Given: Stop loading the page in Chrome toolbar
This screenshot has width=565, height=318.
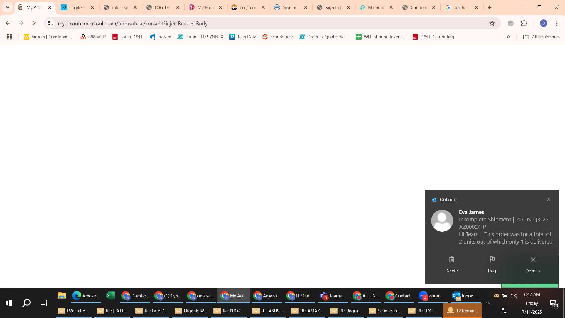Looking at the screenshot, I should [x=34, y=23].
